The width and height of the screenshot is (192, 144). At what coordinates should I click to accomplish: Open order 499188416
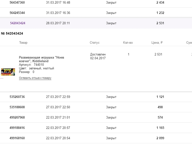tap(17, 128)
